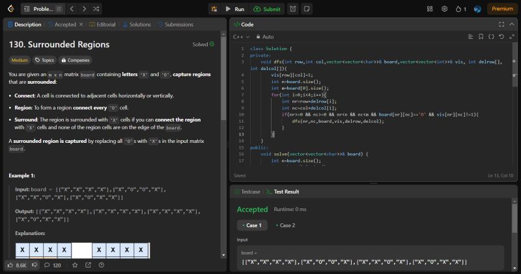Maximize the Code panel to fullscreen
The height and width of the screenshot is (274, 521).
point(501,25)
